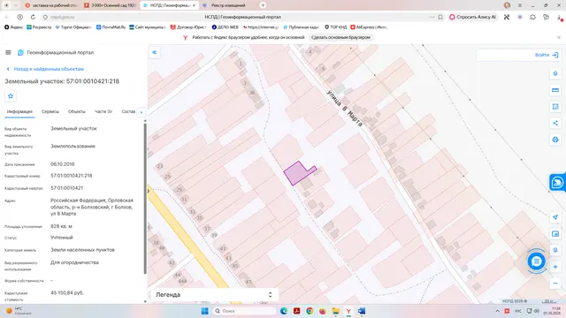Open the ПочтаMail.Ru bookmark
Viewport: 566px width, 318px height.
[111, 27]
